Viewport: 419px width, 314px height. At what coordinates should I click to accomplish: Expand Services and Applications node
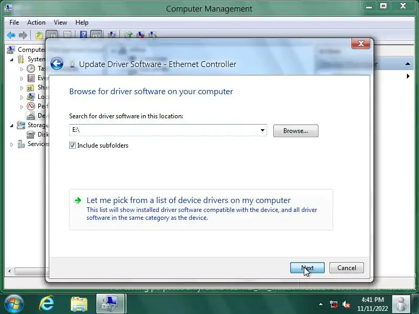click(12, 144)
